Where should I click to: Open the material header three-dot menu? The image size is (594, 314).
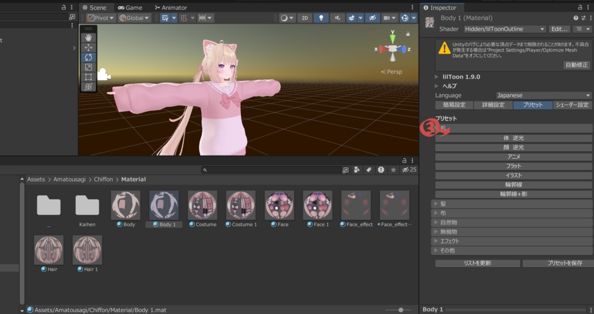(590, 18)
